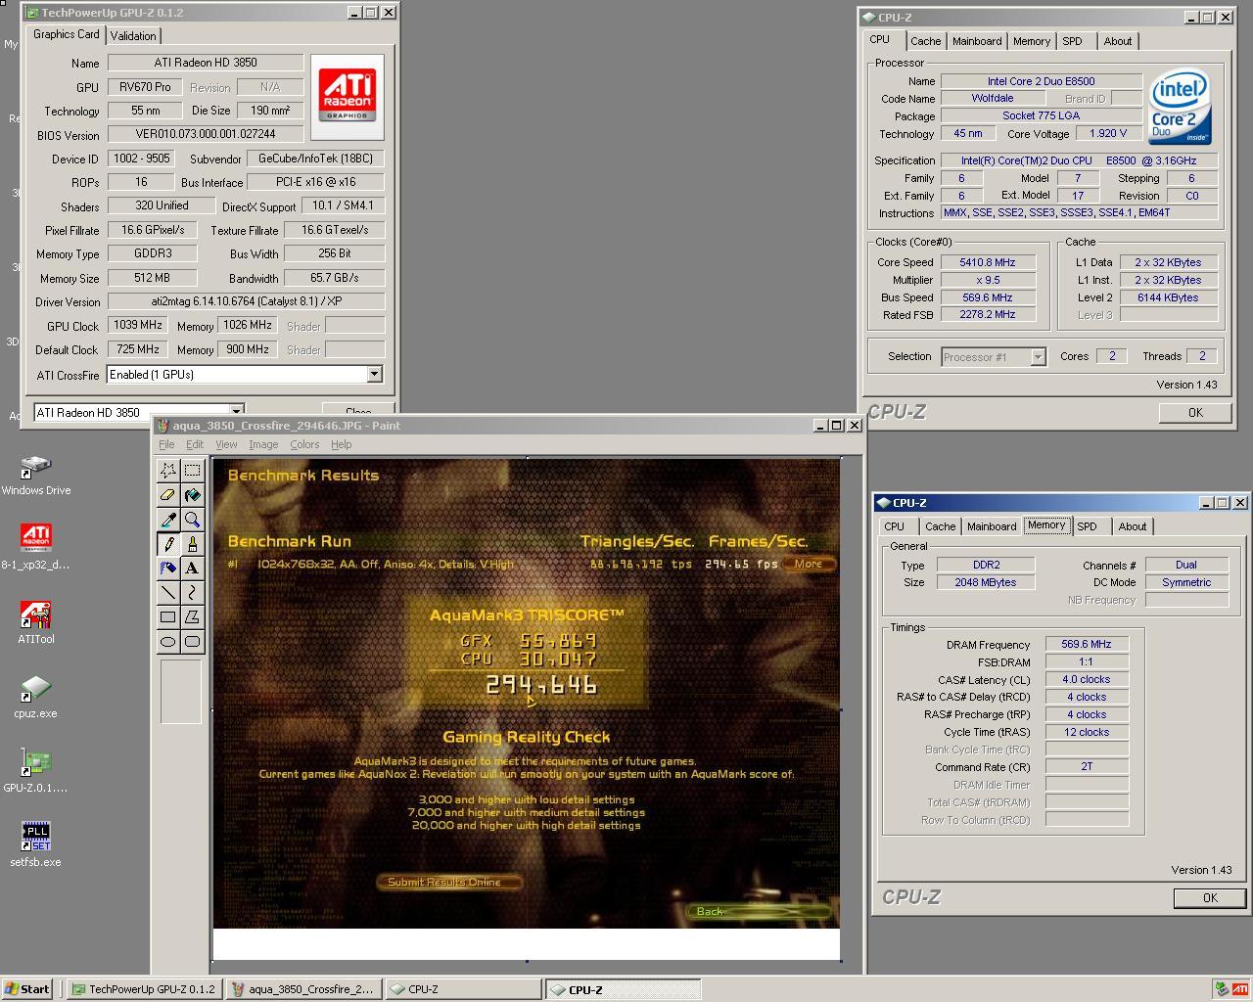The width and height of the screenshot is (1253, 1002).
Task: Click OK in the upper CPU-Z window
Action: coord(1195,412)
